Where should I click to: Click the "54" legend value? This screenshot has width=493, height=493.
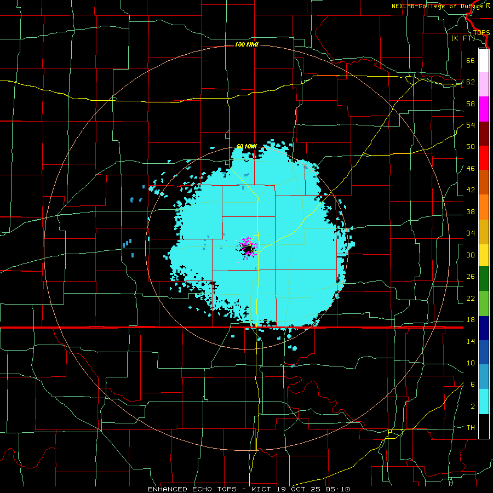point(471,125)
